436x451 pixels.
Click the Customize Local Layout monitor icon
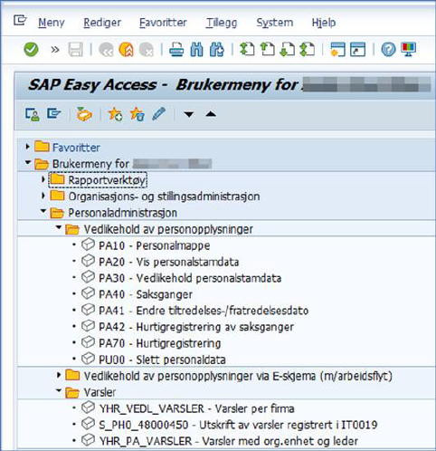pos(409,49)
